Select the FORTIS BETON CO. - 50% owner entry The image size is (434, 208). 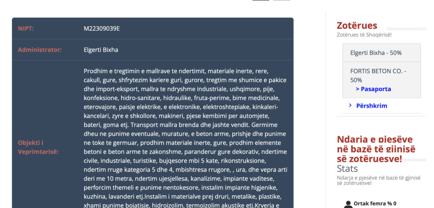click(378, 75)
